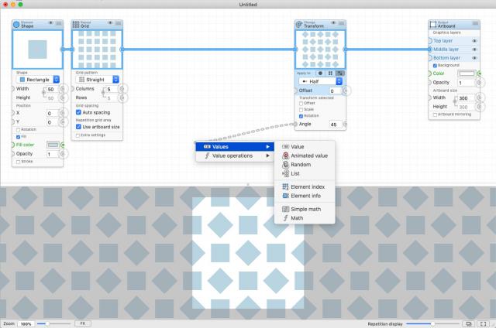Select the pattern-based Apply to option icon
Screen dimensions: 496x328
pos(340,73)
